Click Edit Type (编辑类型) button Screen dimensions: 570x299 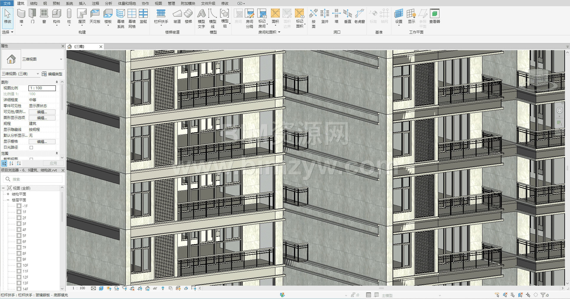pyautogui.click(x=52, y=74)
